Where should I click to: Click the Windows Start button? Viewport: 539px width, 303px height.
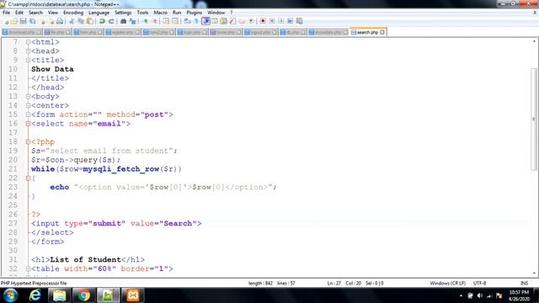[10, 295]
